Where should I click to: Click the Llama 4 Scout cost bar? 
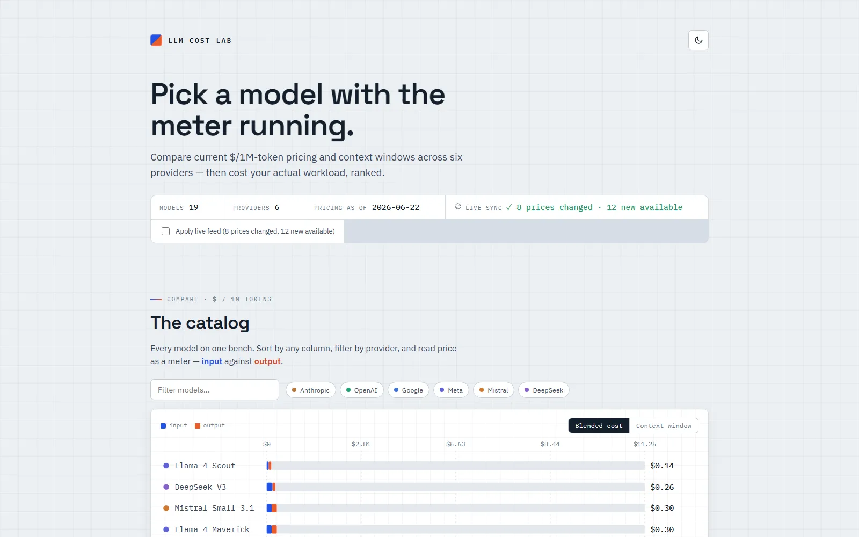[455, 466]
